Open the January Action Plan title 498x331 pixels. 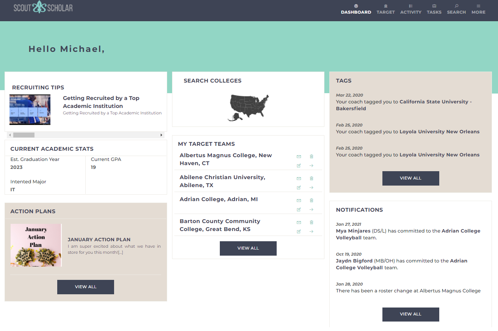99,240
